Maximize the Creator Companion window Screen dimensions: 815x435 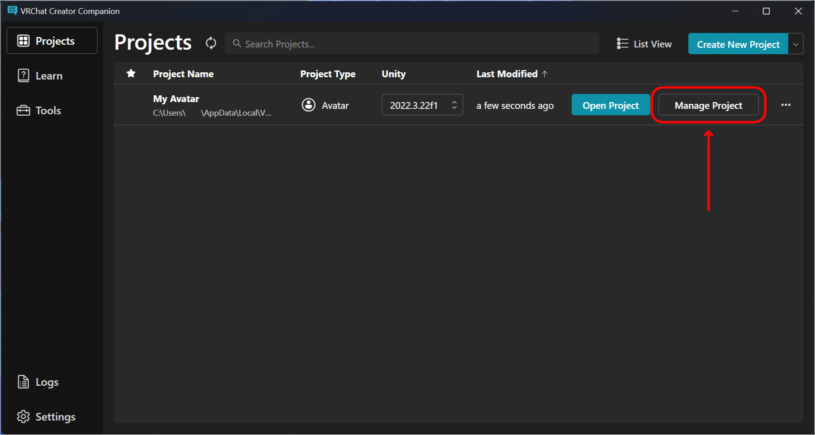point(766,11)
